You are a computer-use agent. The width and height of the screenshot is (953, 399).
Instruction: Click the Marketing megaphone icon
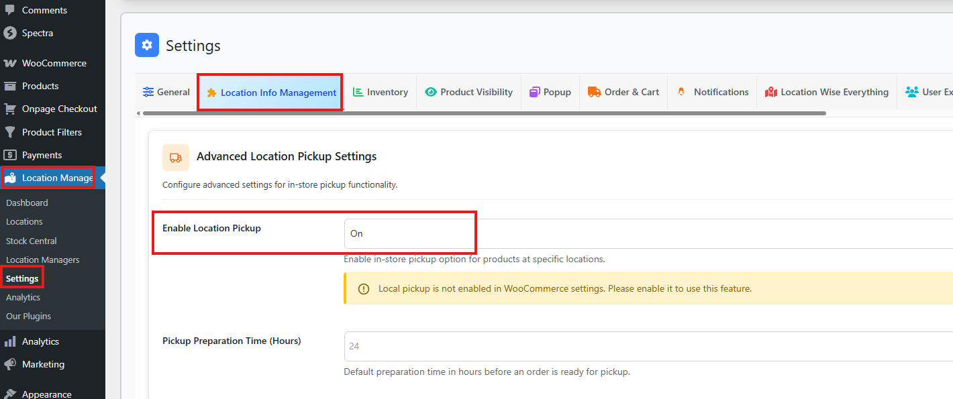[x=10, y=364]
